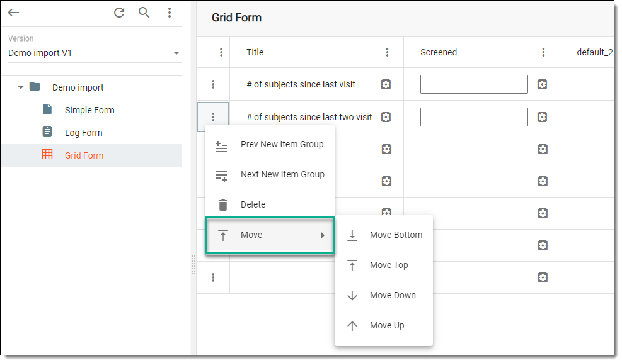Screen dimensions: 622x363
Task: Select Move Up
Action: 384,325
